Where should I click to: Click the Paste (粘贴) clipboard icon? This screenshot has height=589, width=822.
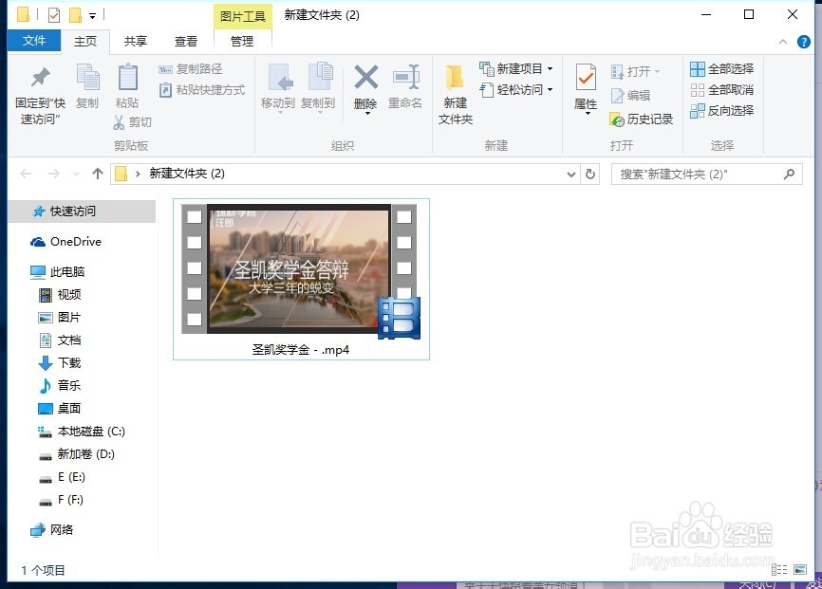coord(127,78)
